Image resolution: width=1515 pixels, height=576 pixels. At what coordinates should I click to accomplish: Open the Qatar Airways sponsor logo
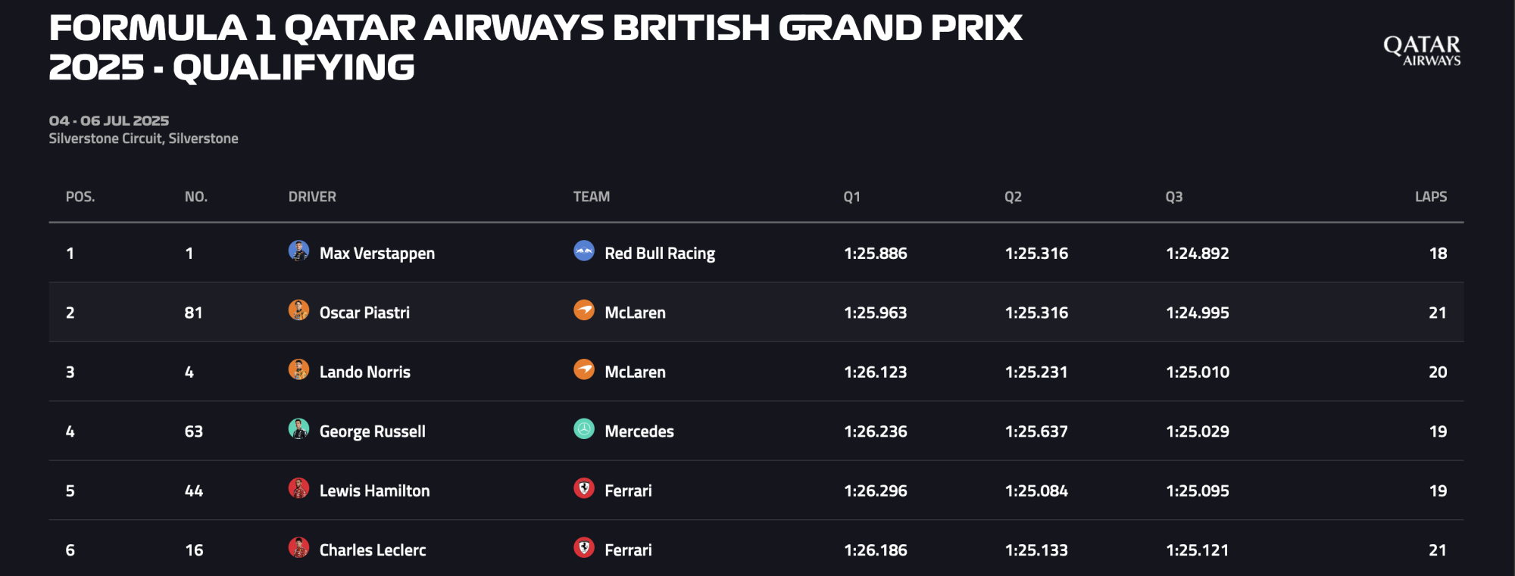(x=1422, y=50)
